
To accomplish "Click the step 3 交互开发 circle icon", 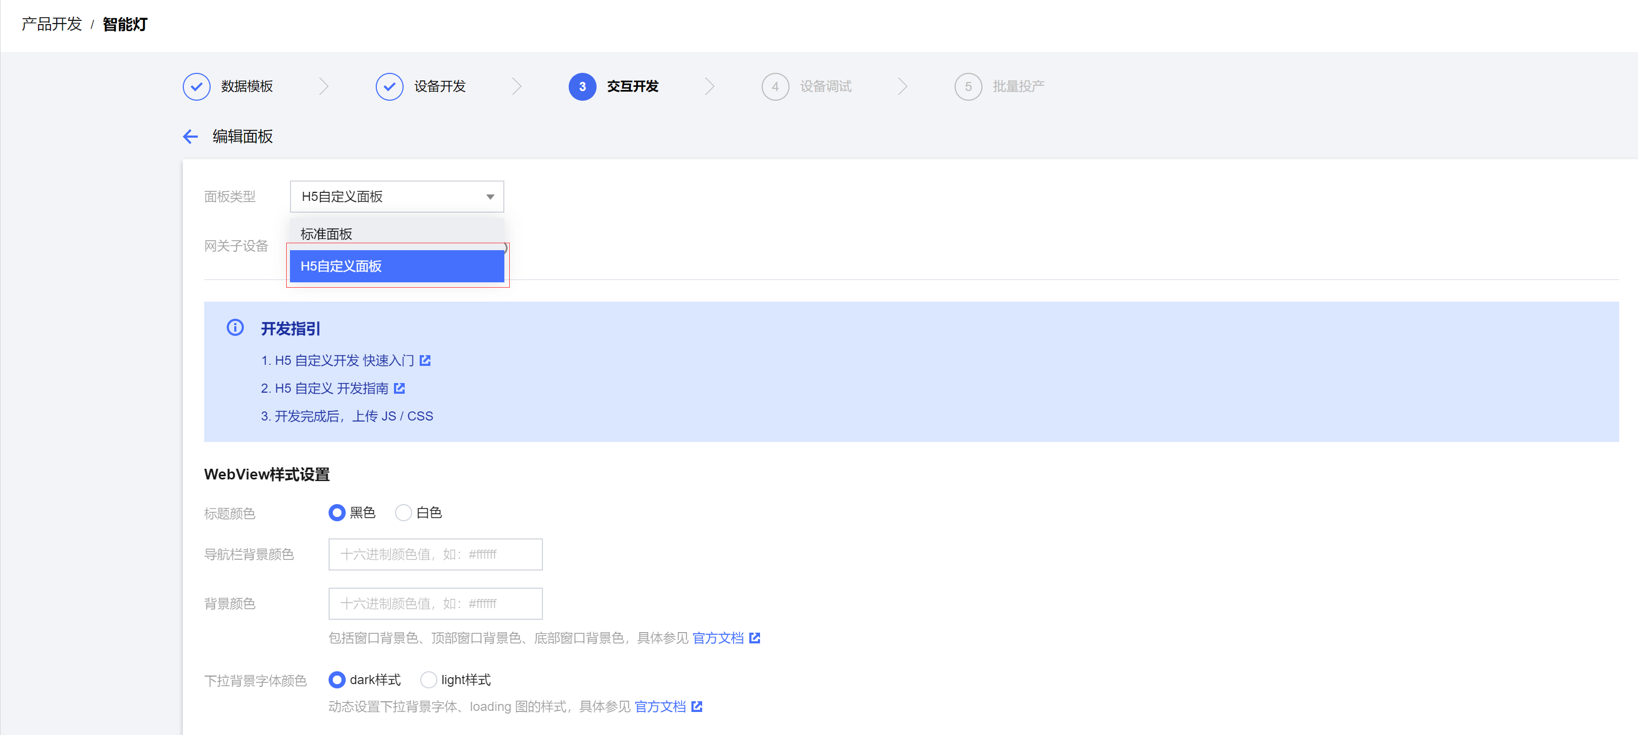I will pyautogui.click(x=582, y=86).
